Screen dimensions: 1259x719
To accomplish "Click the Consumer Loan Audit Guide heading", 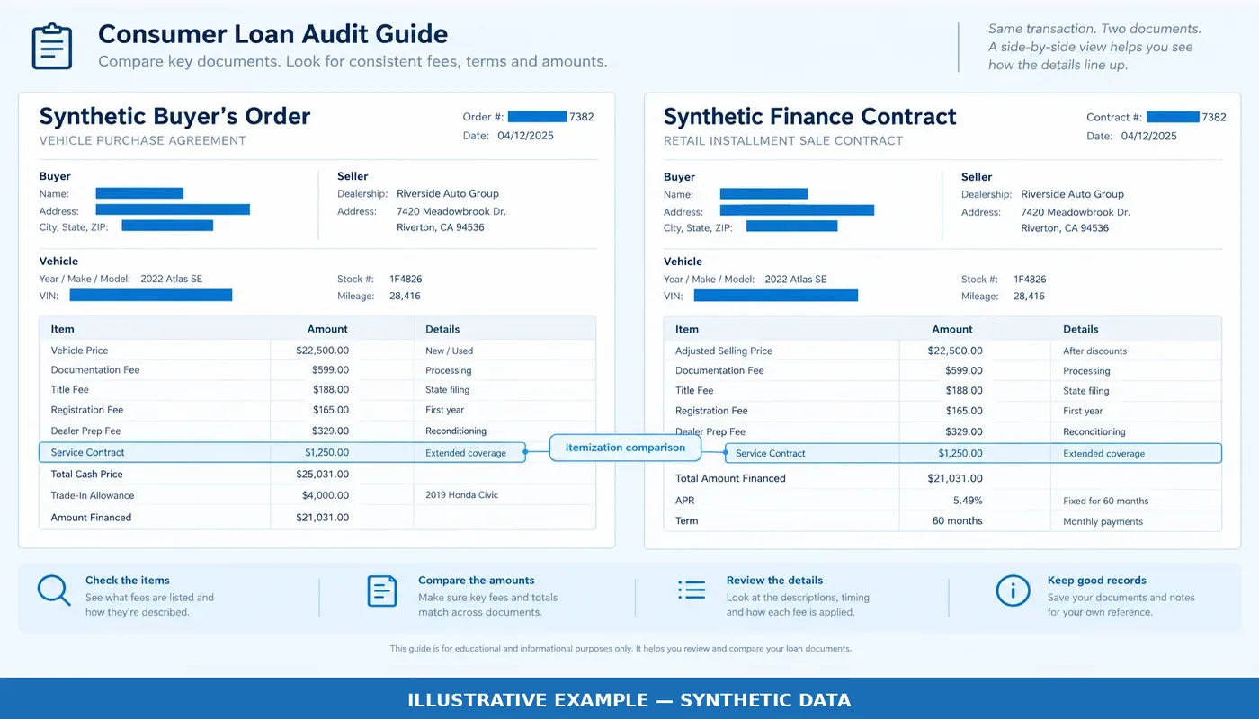I will click(272, 34).
